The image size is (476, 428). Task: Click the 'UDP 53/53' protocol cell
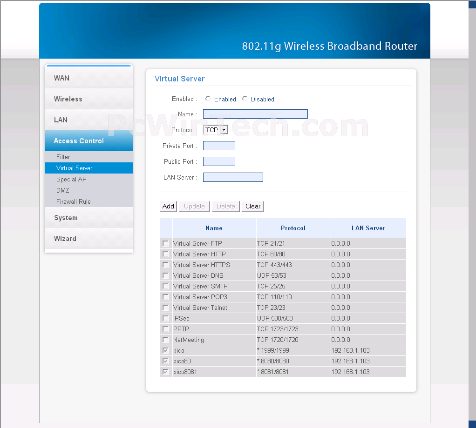[293, 275]
